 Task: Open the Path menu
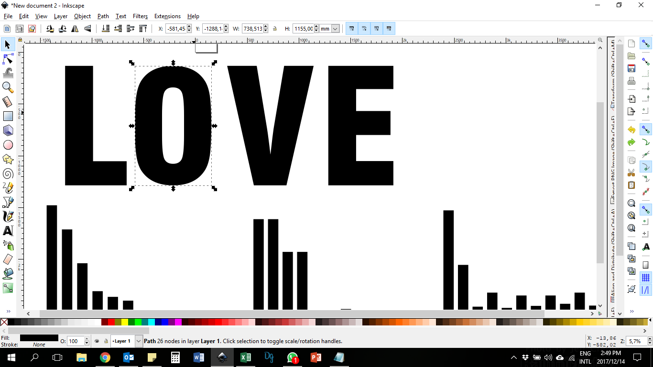pyautogui.click(x=103, y=16)
